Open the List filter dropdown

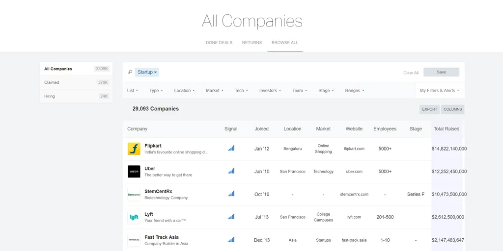point(133,91)
